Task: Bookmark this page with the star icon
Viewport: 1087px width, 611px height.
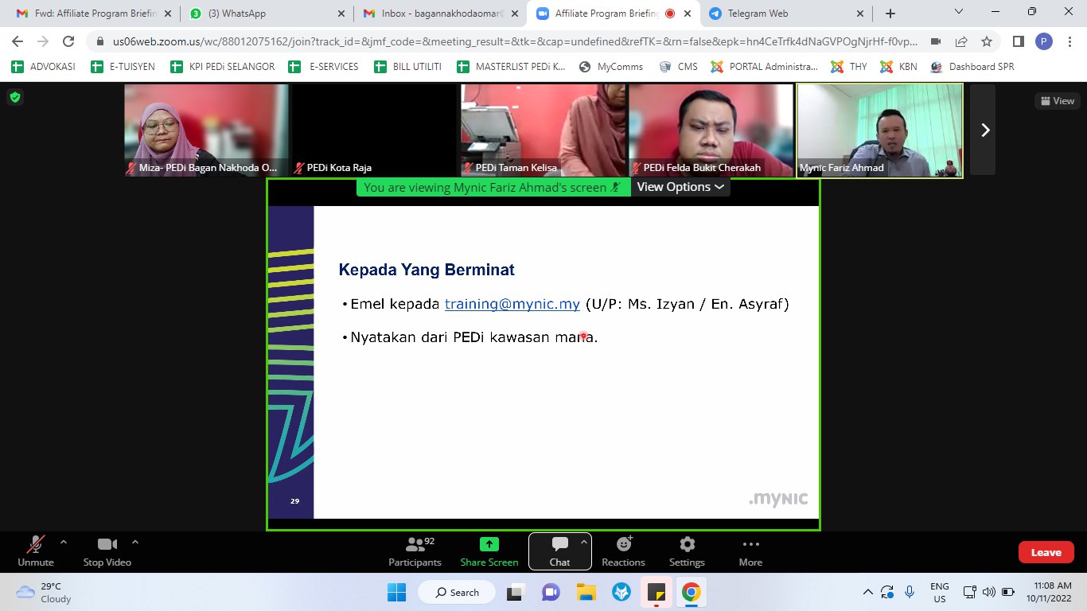Action: (987, 41)
